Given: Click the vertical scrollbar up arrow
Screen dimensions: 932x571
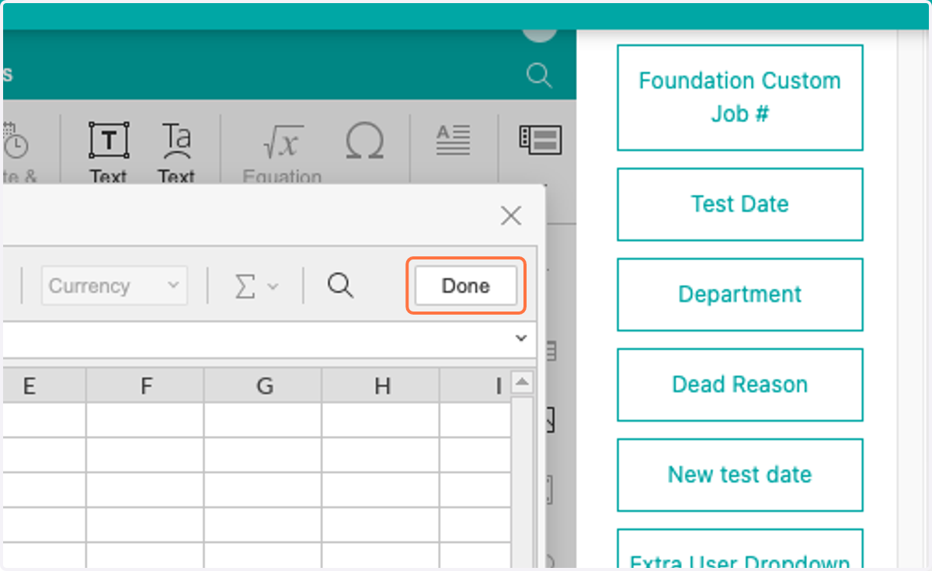Looking at the screenshot, I should pos(523,381).
